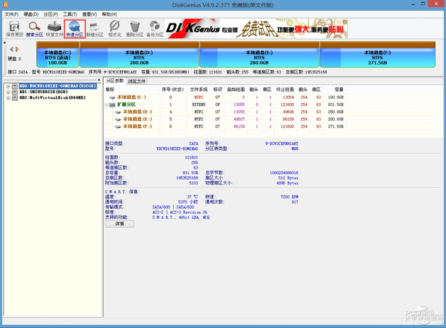Click the RD1 USB disk icon in tree
Viewport: 446px width, 328px height.
click(15, 92)
